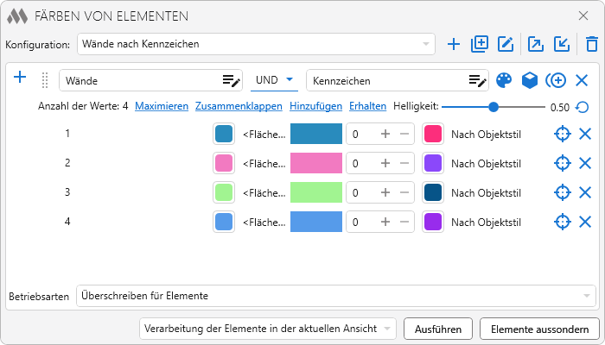Click the import configuration icon
This screenshot has height=345, width=605.
pyautogui.click(x=562, y=44)
